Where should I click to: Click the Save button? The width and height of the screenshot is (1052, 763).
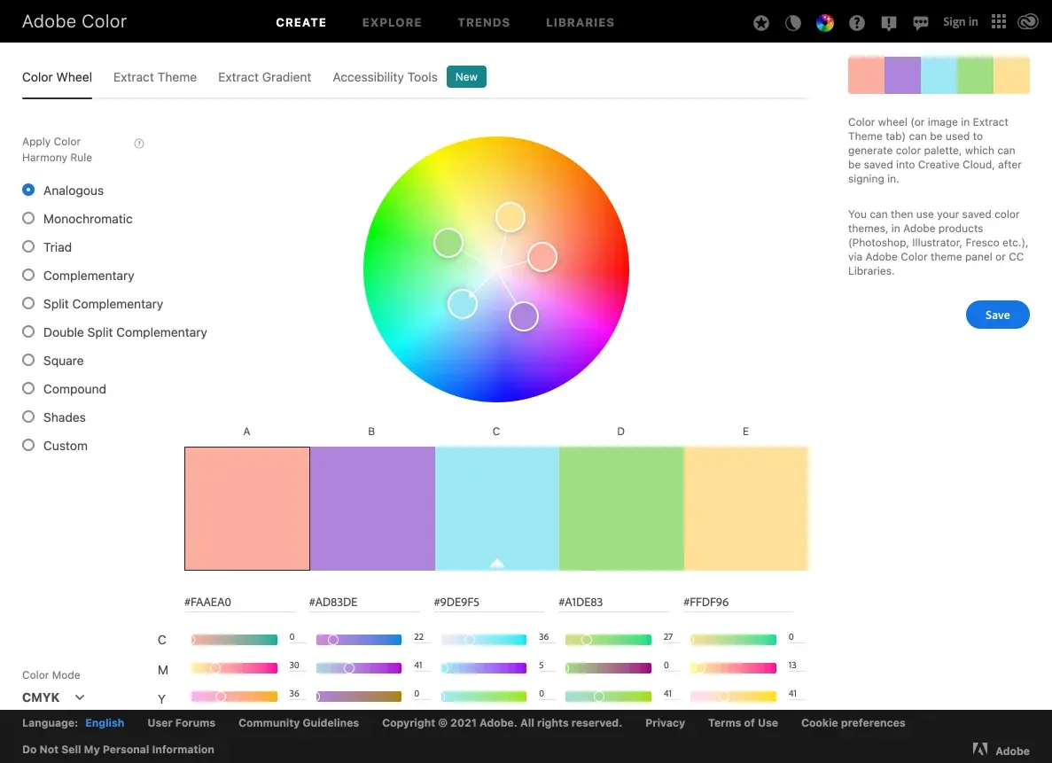coord(997,315)
